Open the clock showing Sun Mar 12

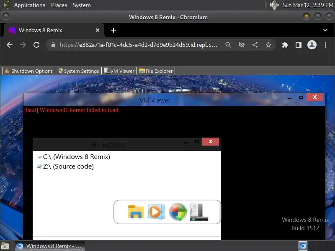tap(308, 5)
